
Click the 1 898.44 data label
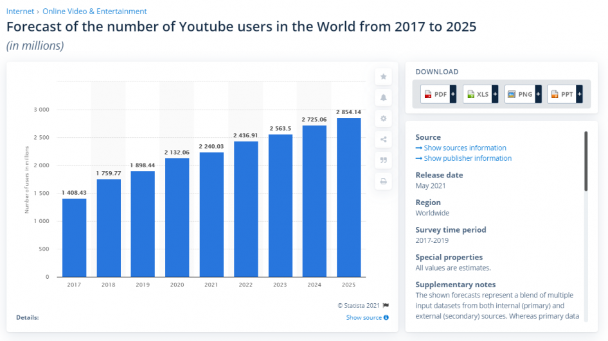coord(142,165)
